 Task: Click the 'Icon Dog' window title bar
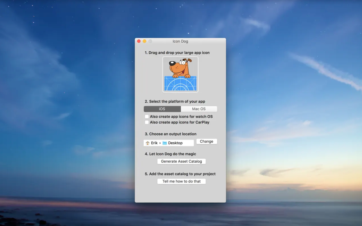coord(180,41)
